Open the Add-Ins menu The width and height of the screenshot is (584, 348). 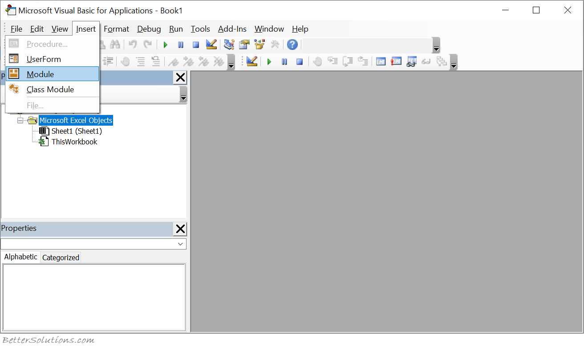point(232,29)
